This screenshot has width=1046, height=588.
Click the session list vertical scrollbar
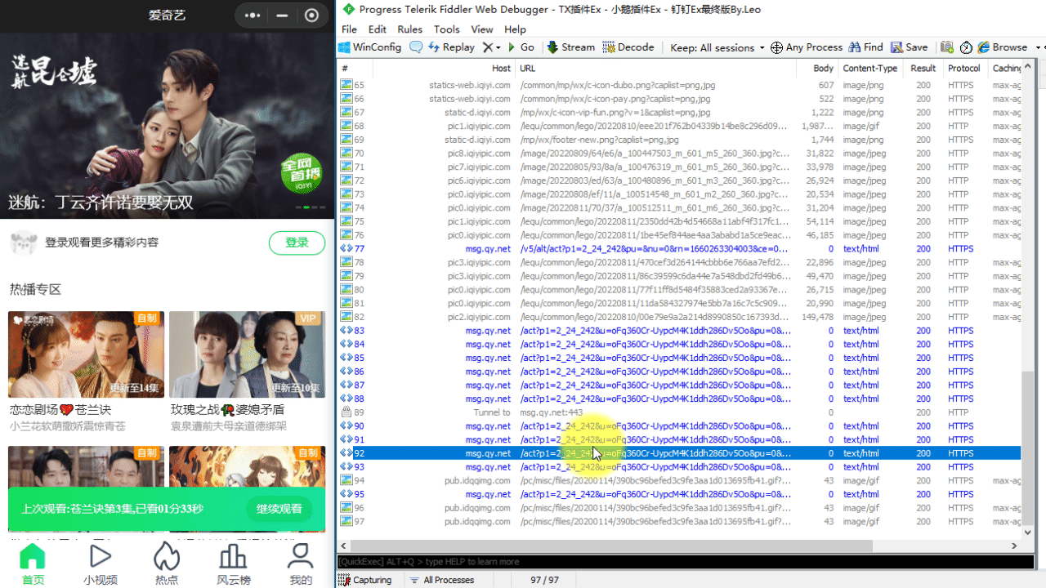1027,448
